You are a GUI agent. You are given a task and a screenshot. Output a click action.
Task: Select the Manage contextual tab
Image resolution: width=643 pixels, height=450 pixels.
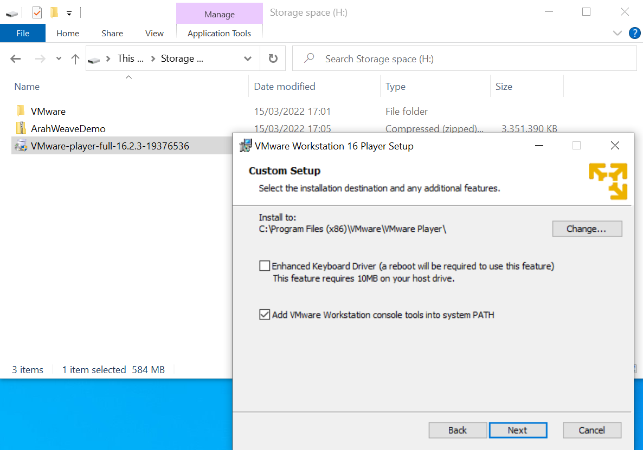(220, 14)
